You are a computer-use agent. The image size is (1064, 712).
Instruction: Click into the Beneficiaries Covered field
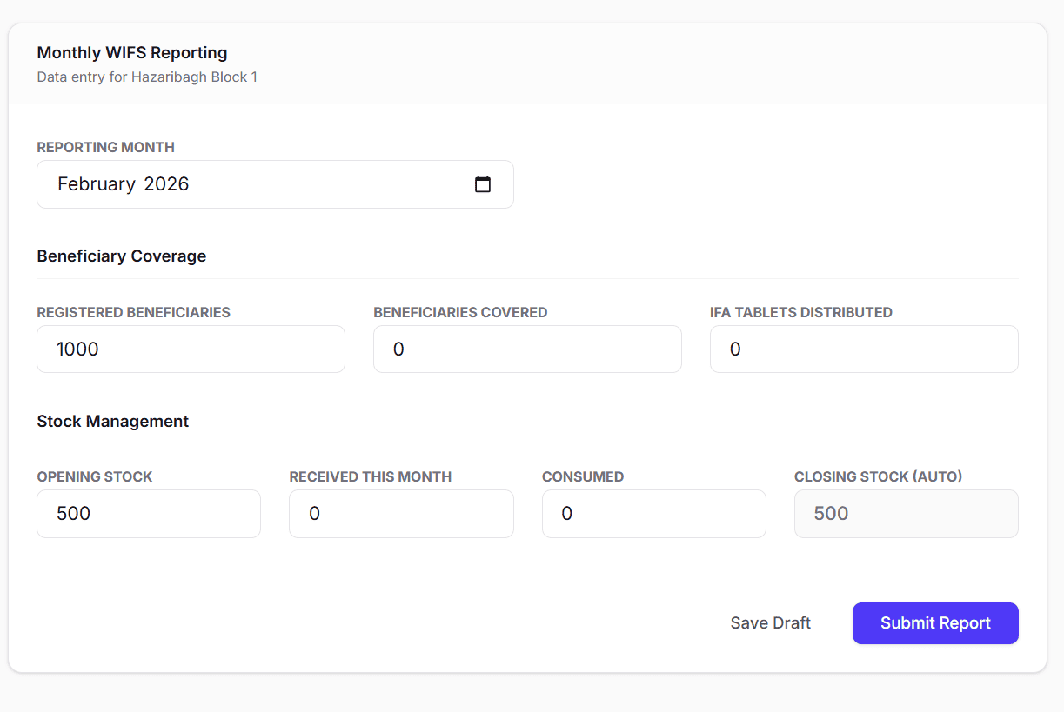[527, 349]
